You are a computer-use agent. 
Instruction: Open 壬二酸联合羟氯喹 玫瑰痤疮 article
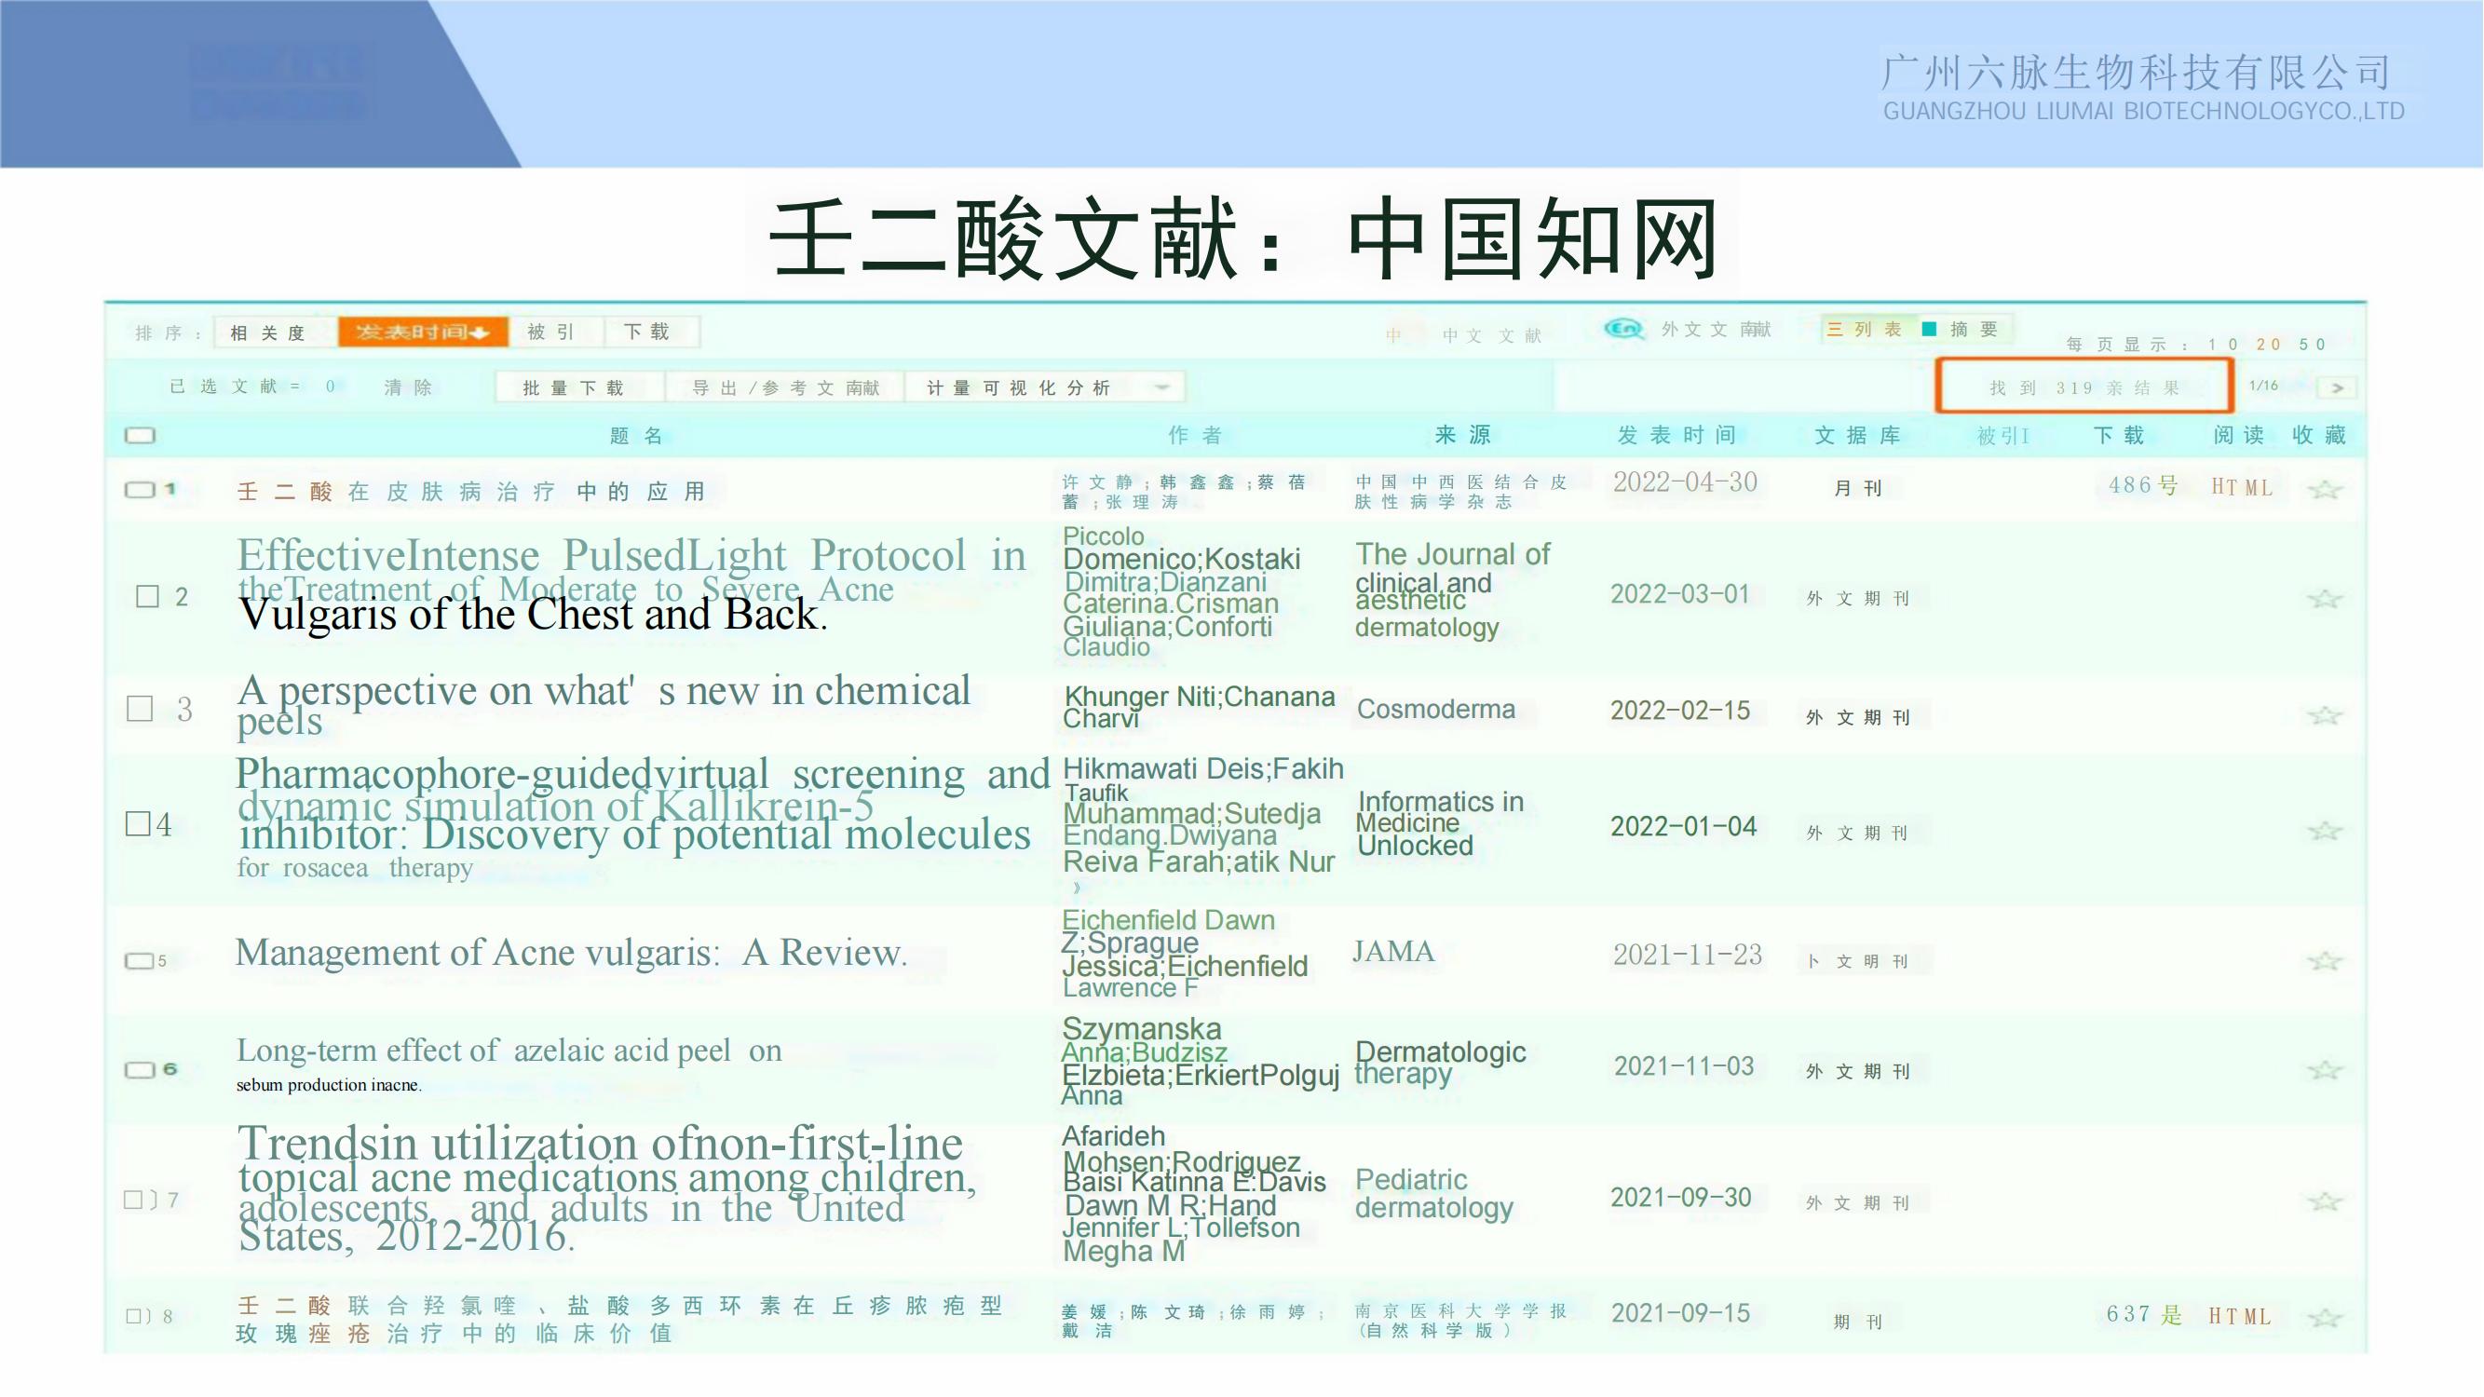621,1319
